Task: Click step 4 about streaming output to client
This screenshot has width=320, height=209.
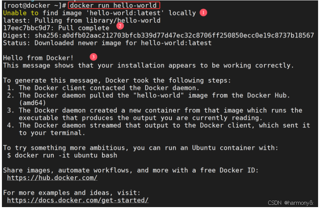Action: click(158, 129)
